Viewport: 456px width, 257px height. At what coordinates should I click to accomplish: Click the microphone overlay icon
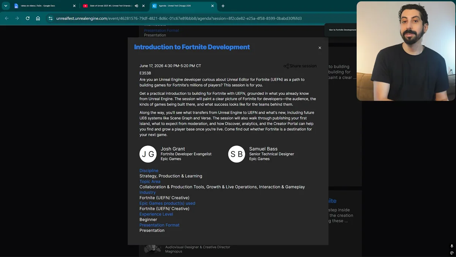click(x=452, y=246)
